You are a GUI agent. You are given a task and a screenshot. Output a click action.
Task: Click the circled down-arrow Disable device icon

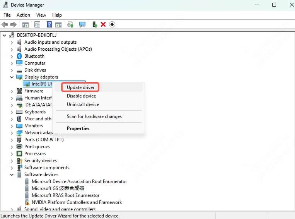(112, 24)
